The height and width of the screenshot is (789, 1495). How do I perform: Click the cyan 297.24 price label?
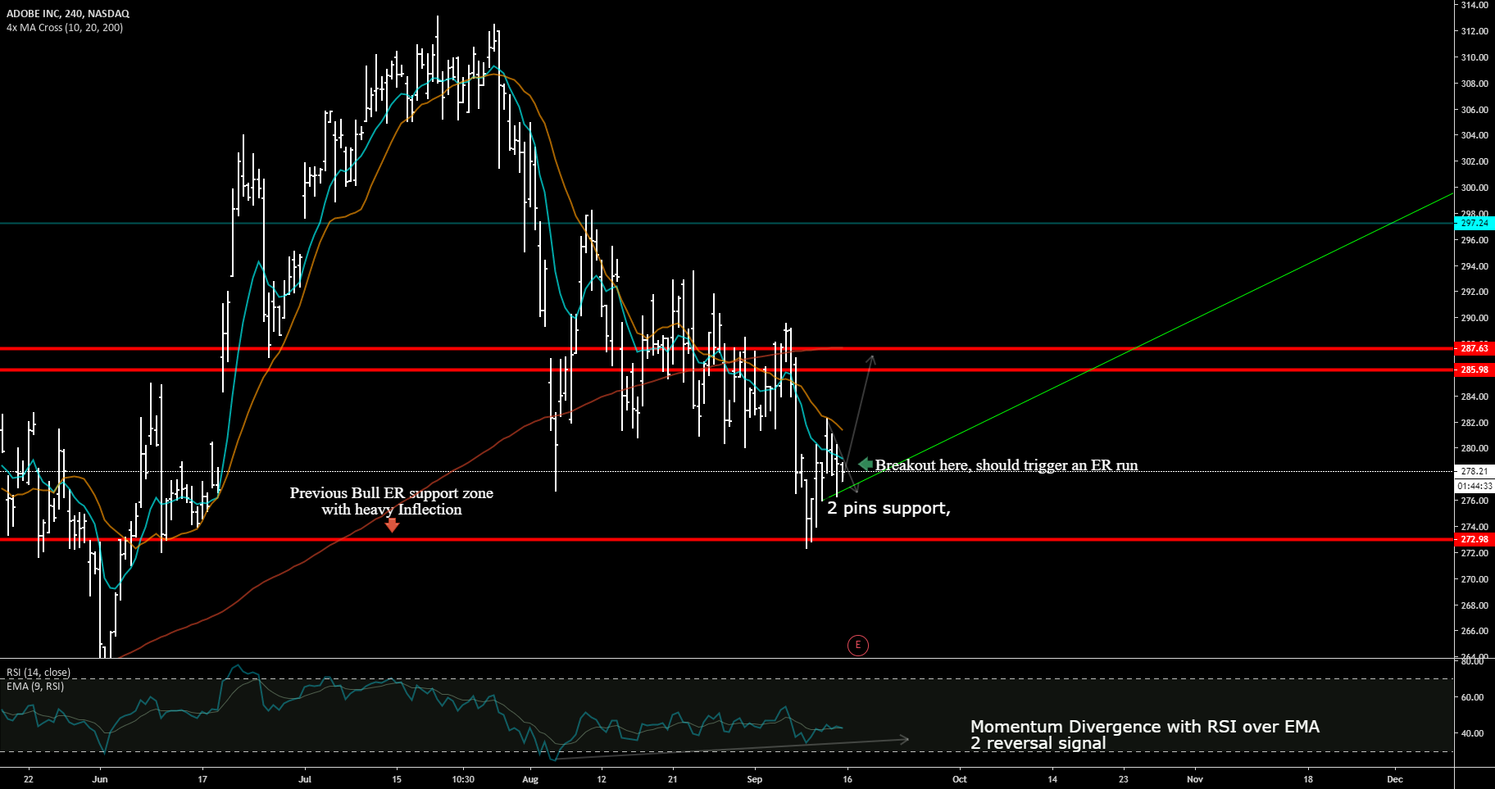tap(1475, 223)
